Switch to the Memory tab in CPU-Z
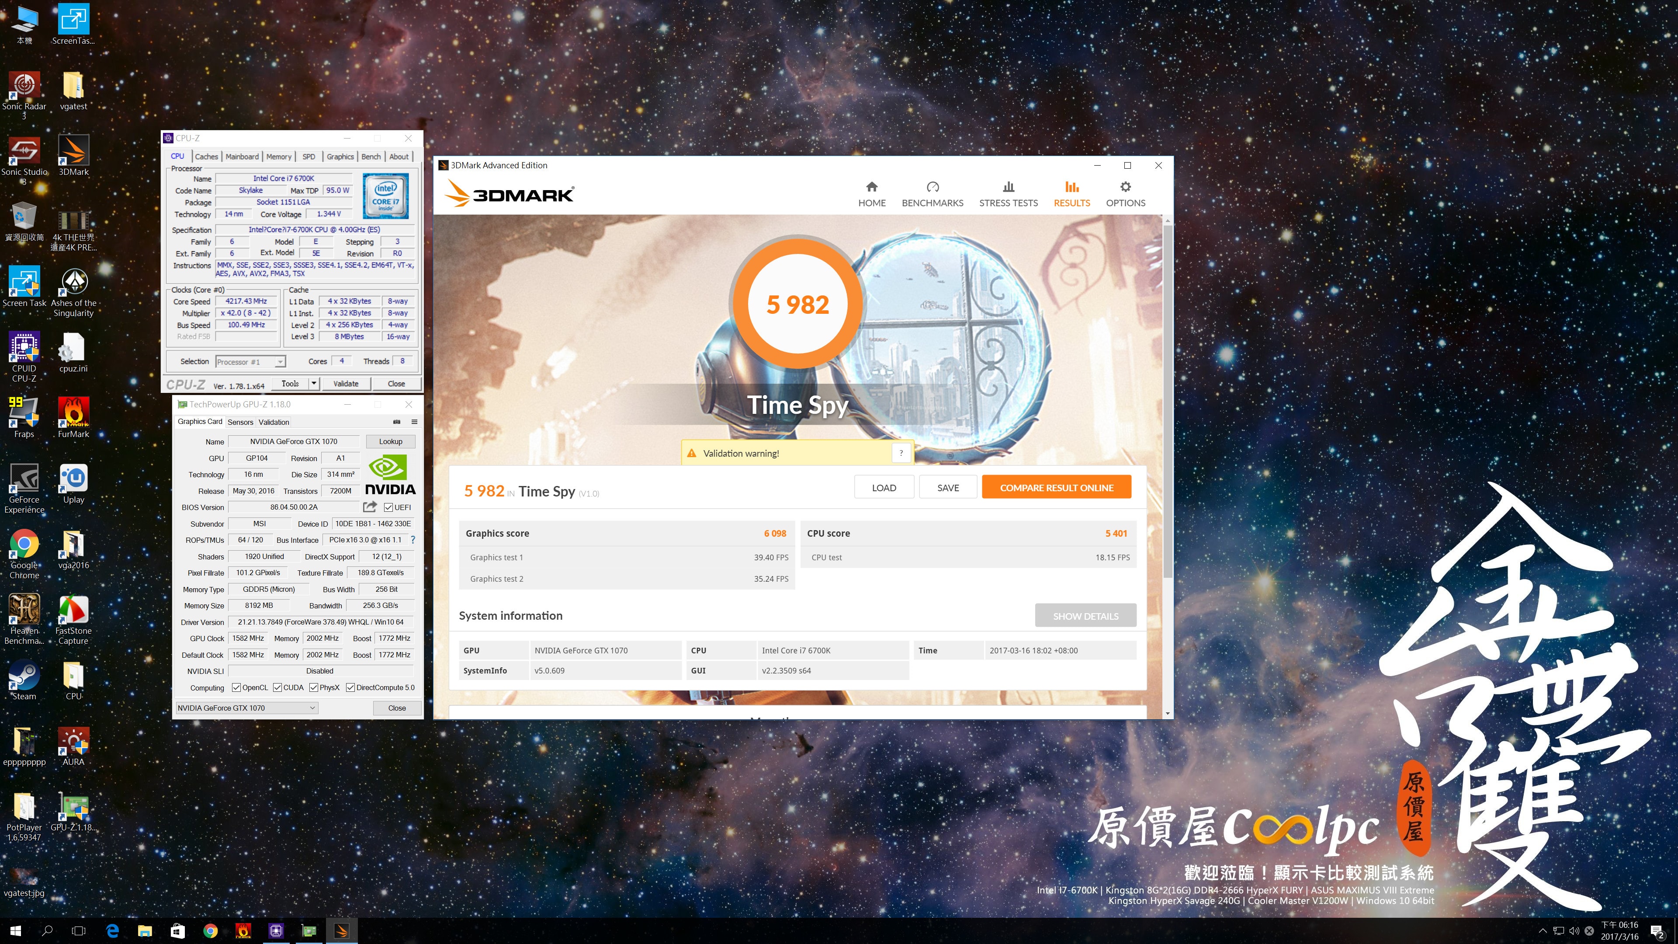Image resolution: width=1678 pixels, height=944 pixels. 279,156
